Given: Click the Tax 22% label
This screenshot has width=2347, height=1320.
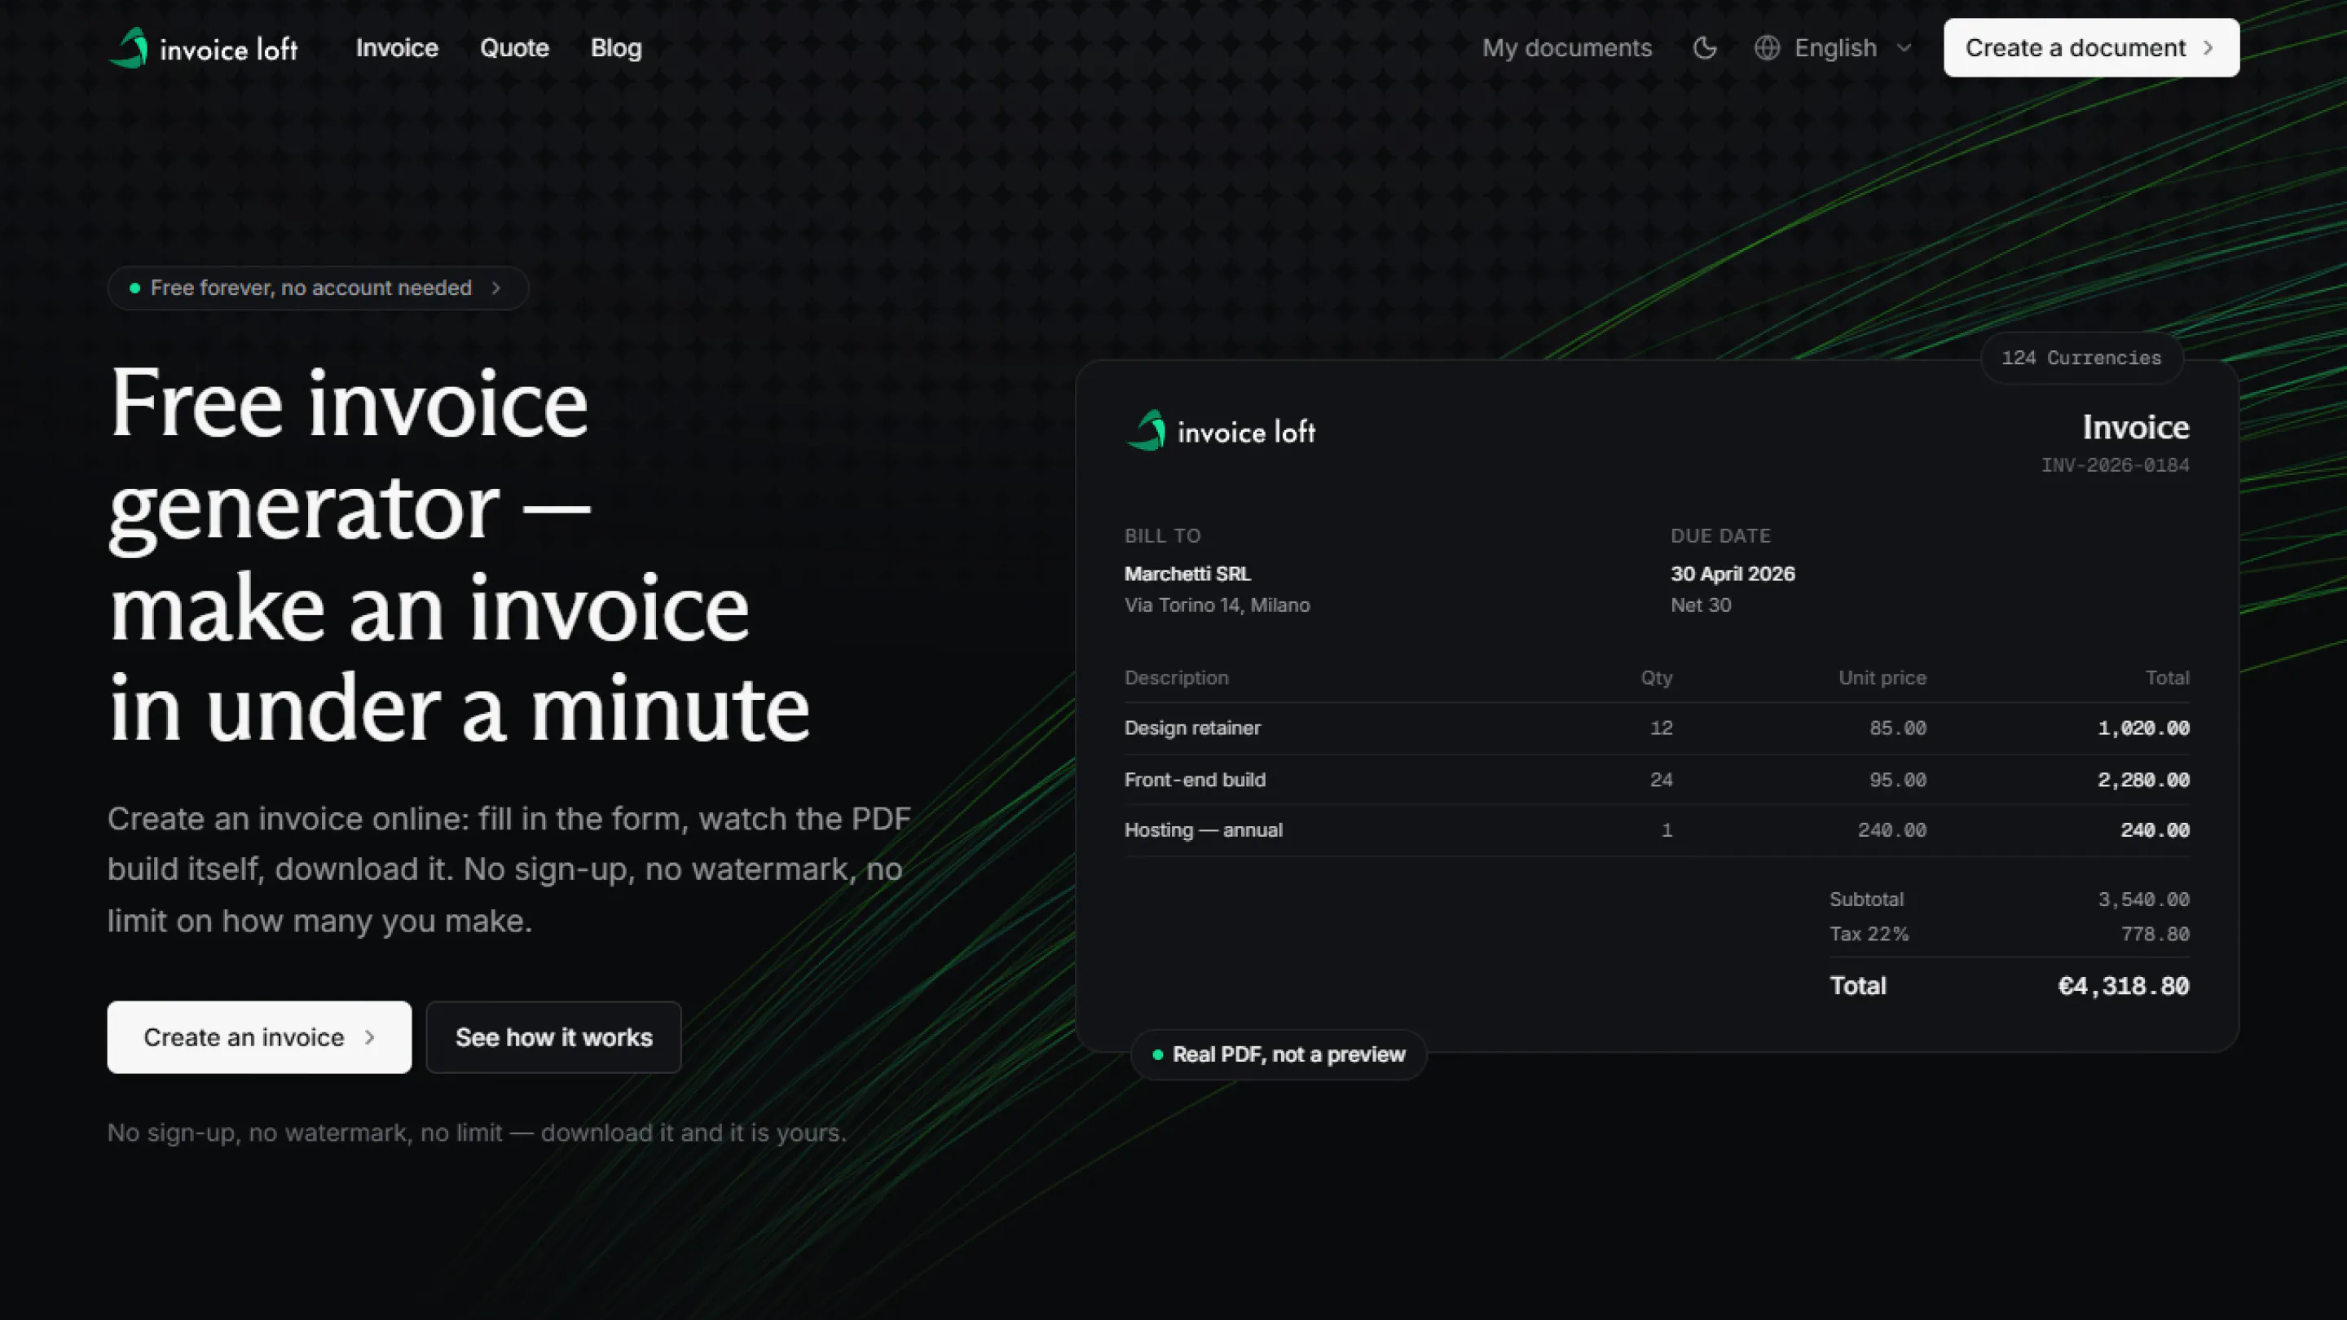Looking at the screenshot, I should 1869,934.
